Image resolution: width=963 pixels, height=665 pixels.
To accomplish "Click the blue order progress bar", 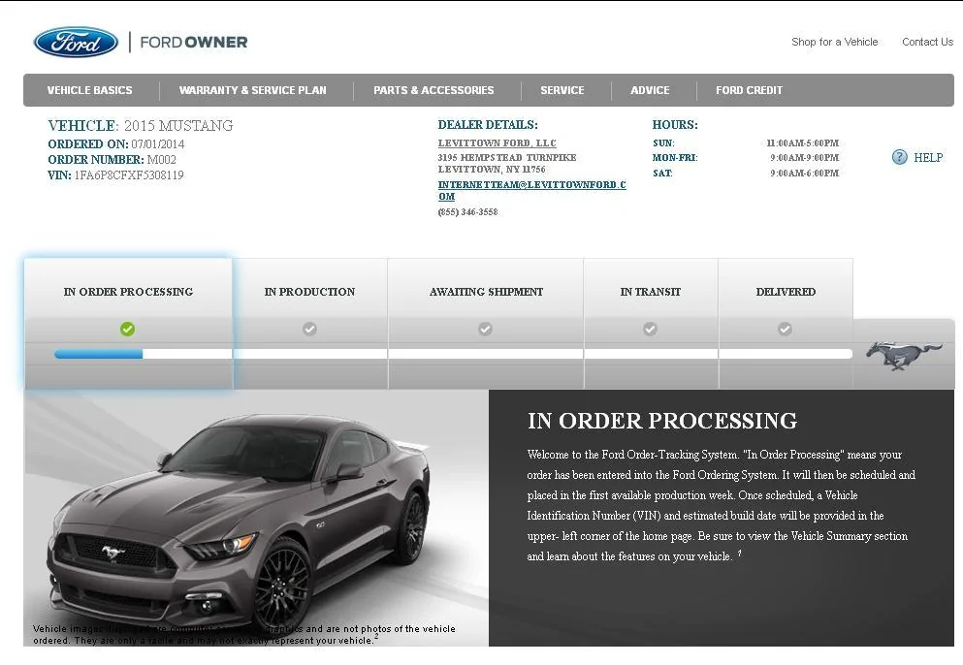I will click(x=98, y=354).
